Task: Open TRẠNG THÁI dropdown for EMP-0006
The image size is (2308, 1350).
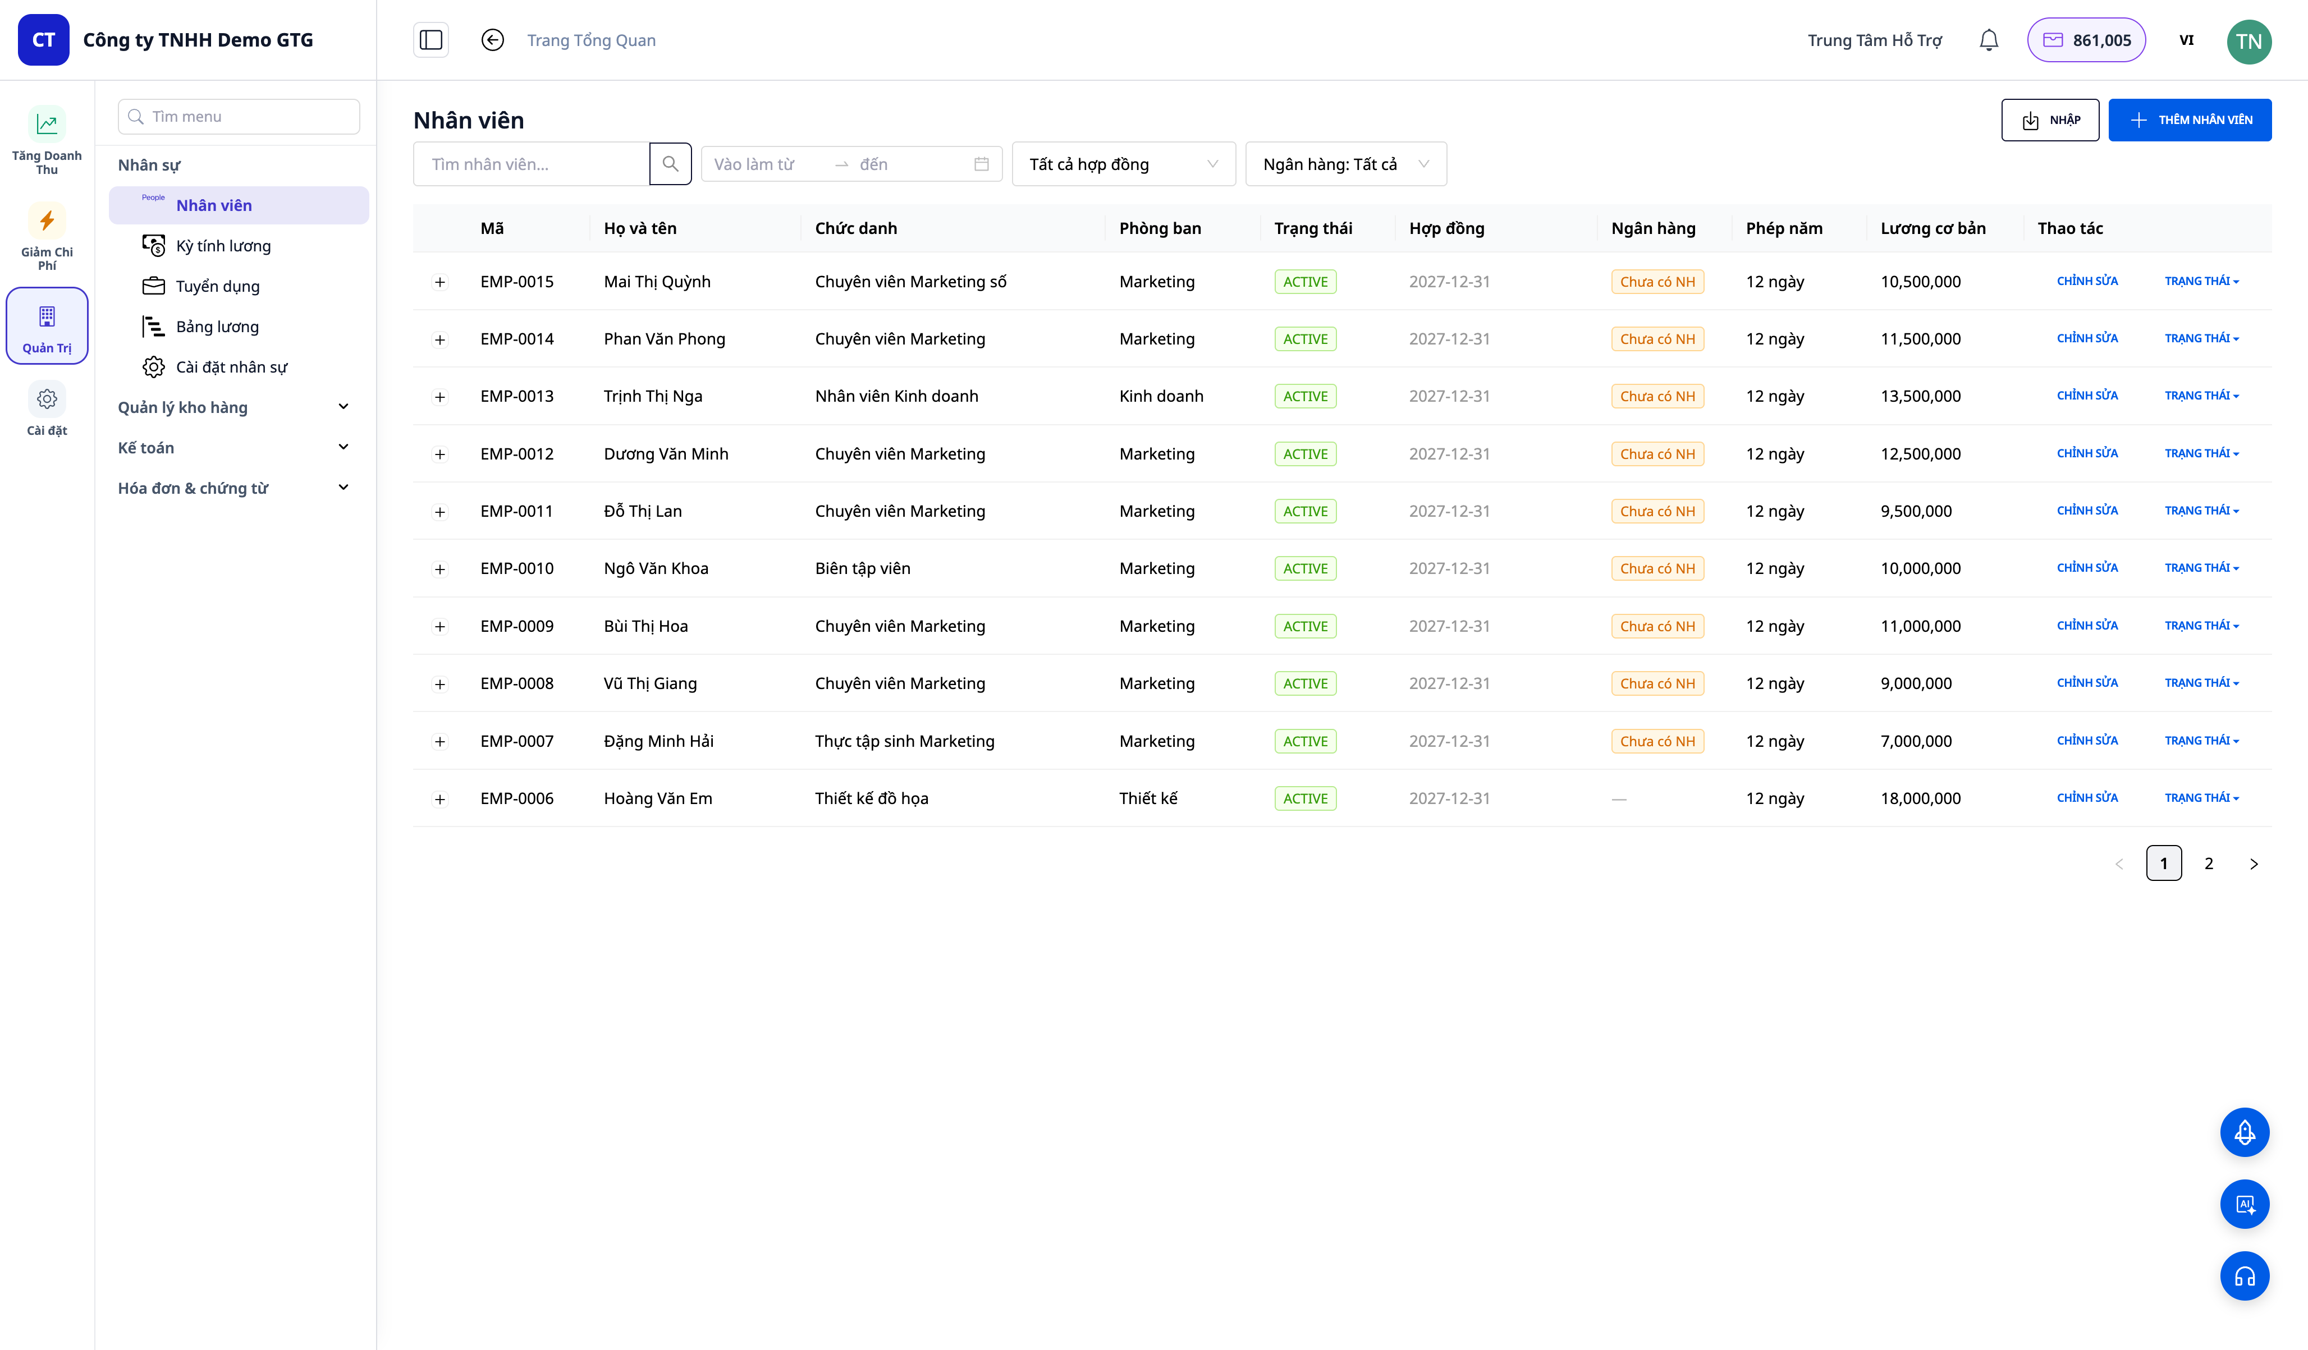Action: pos(2201,798)
